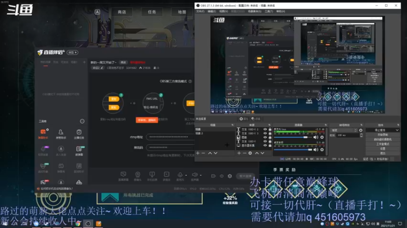The image size is (407, 228).
Task: Open audio settings gear for mic/Aux channel
Action: (x=322, y=137)
